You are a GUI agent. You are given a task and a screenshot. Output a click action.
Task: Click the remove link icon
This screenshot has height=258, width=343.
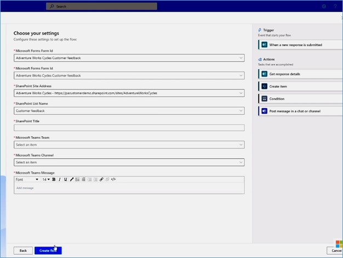click(x=107, y=180)
